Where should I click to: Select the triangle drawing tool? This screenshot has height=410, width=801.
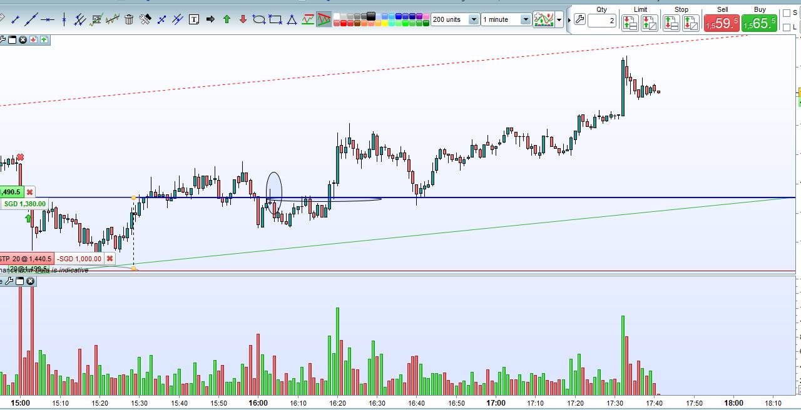click(x=292, y=19)
